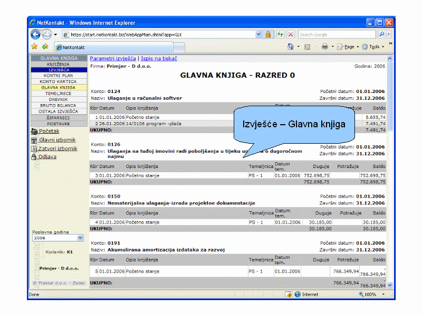Click the browser Back arrow button
422x317 pixels.
point(35,34)
